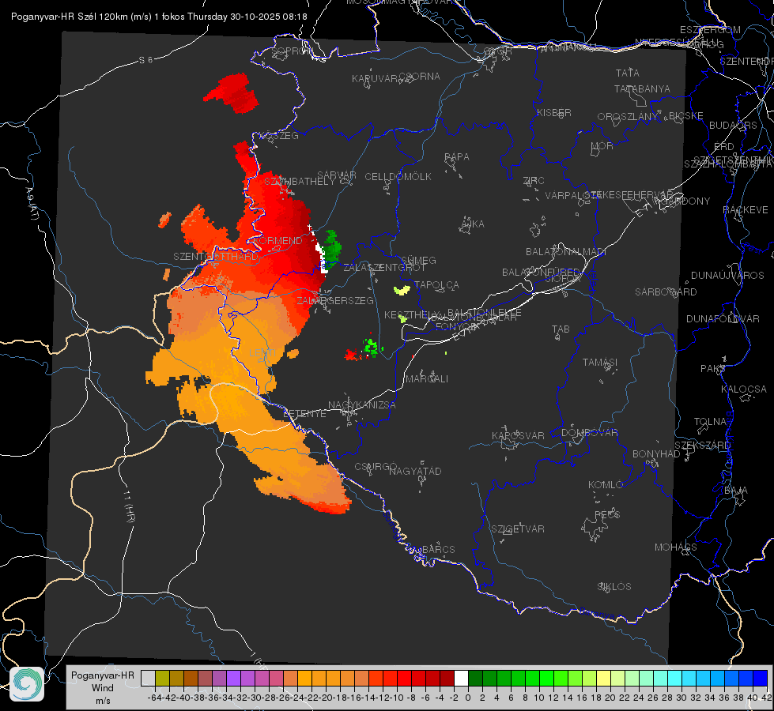Click the NAGYKANIZSA label

tap(362, 405)
